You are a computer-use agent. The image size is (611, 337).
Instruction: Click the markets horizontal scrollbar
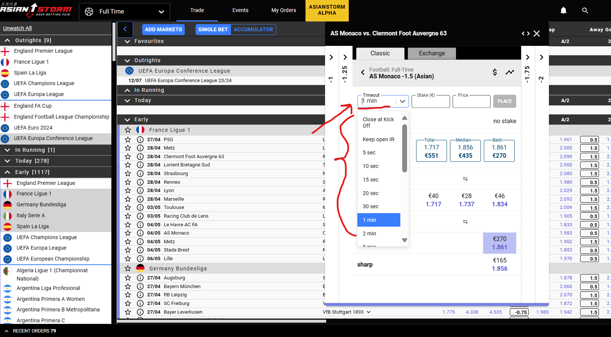tap(222, 321)
